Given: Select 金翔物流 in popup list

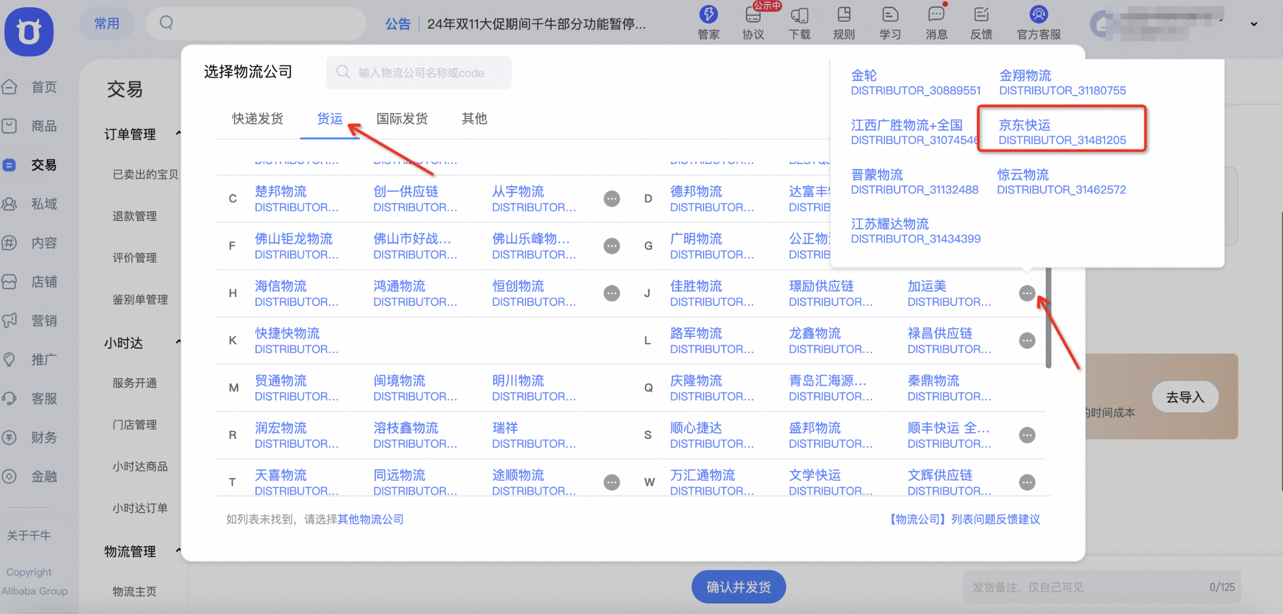Looking at the screenshot, I should (x=1062, y=83).
